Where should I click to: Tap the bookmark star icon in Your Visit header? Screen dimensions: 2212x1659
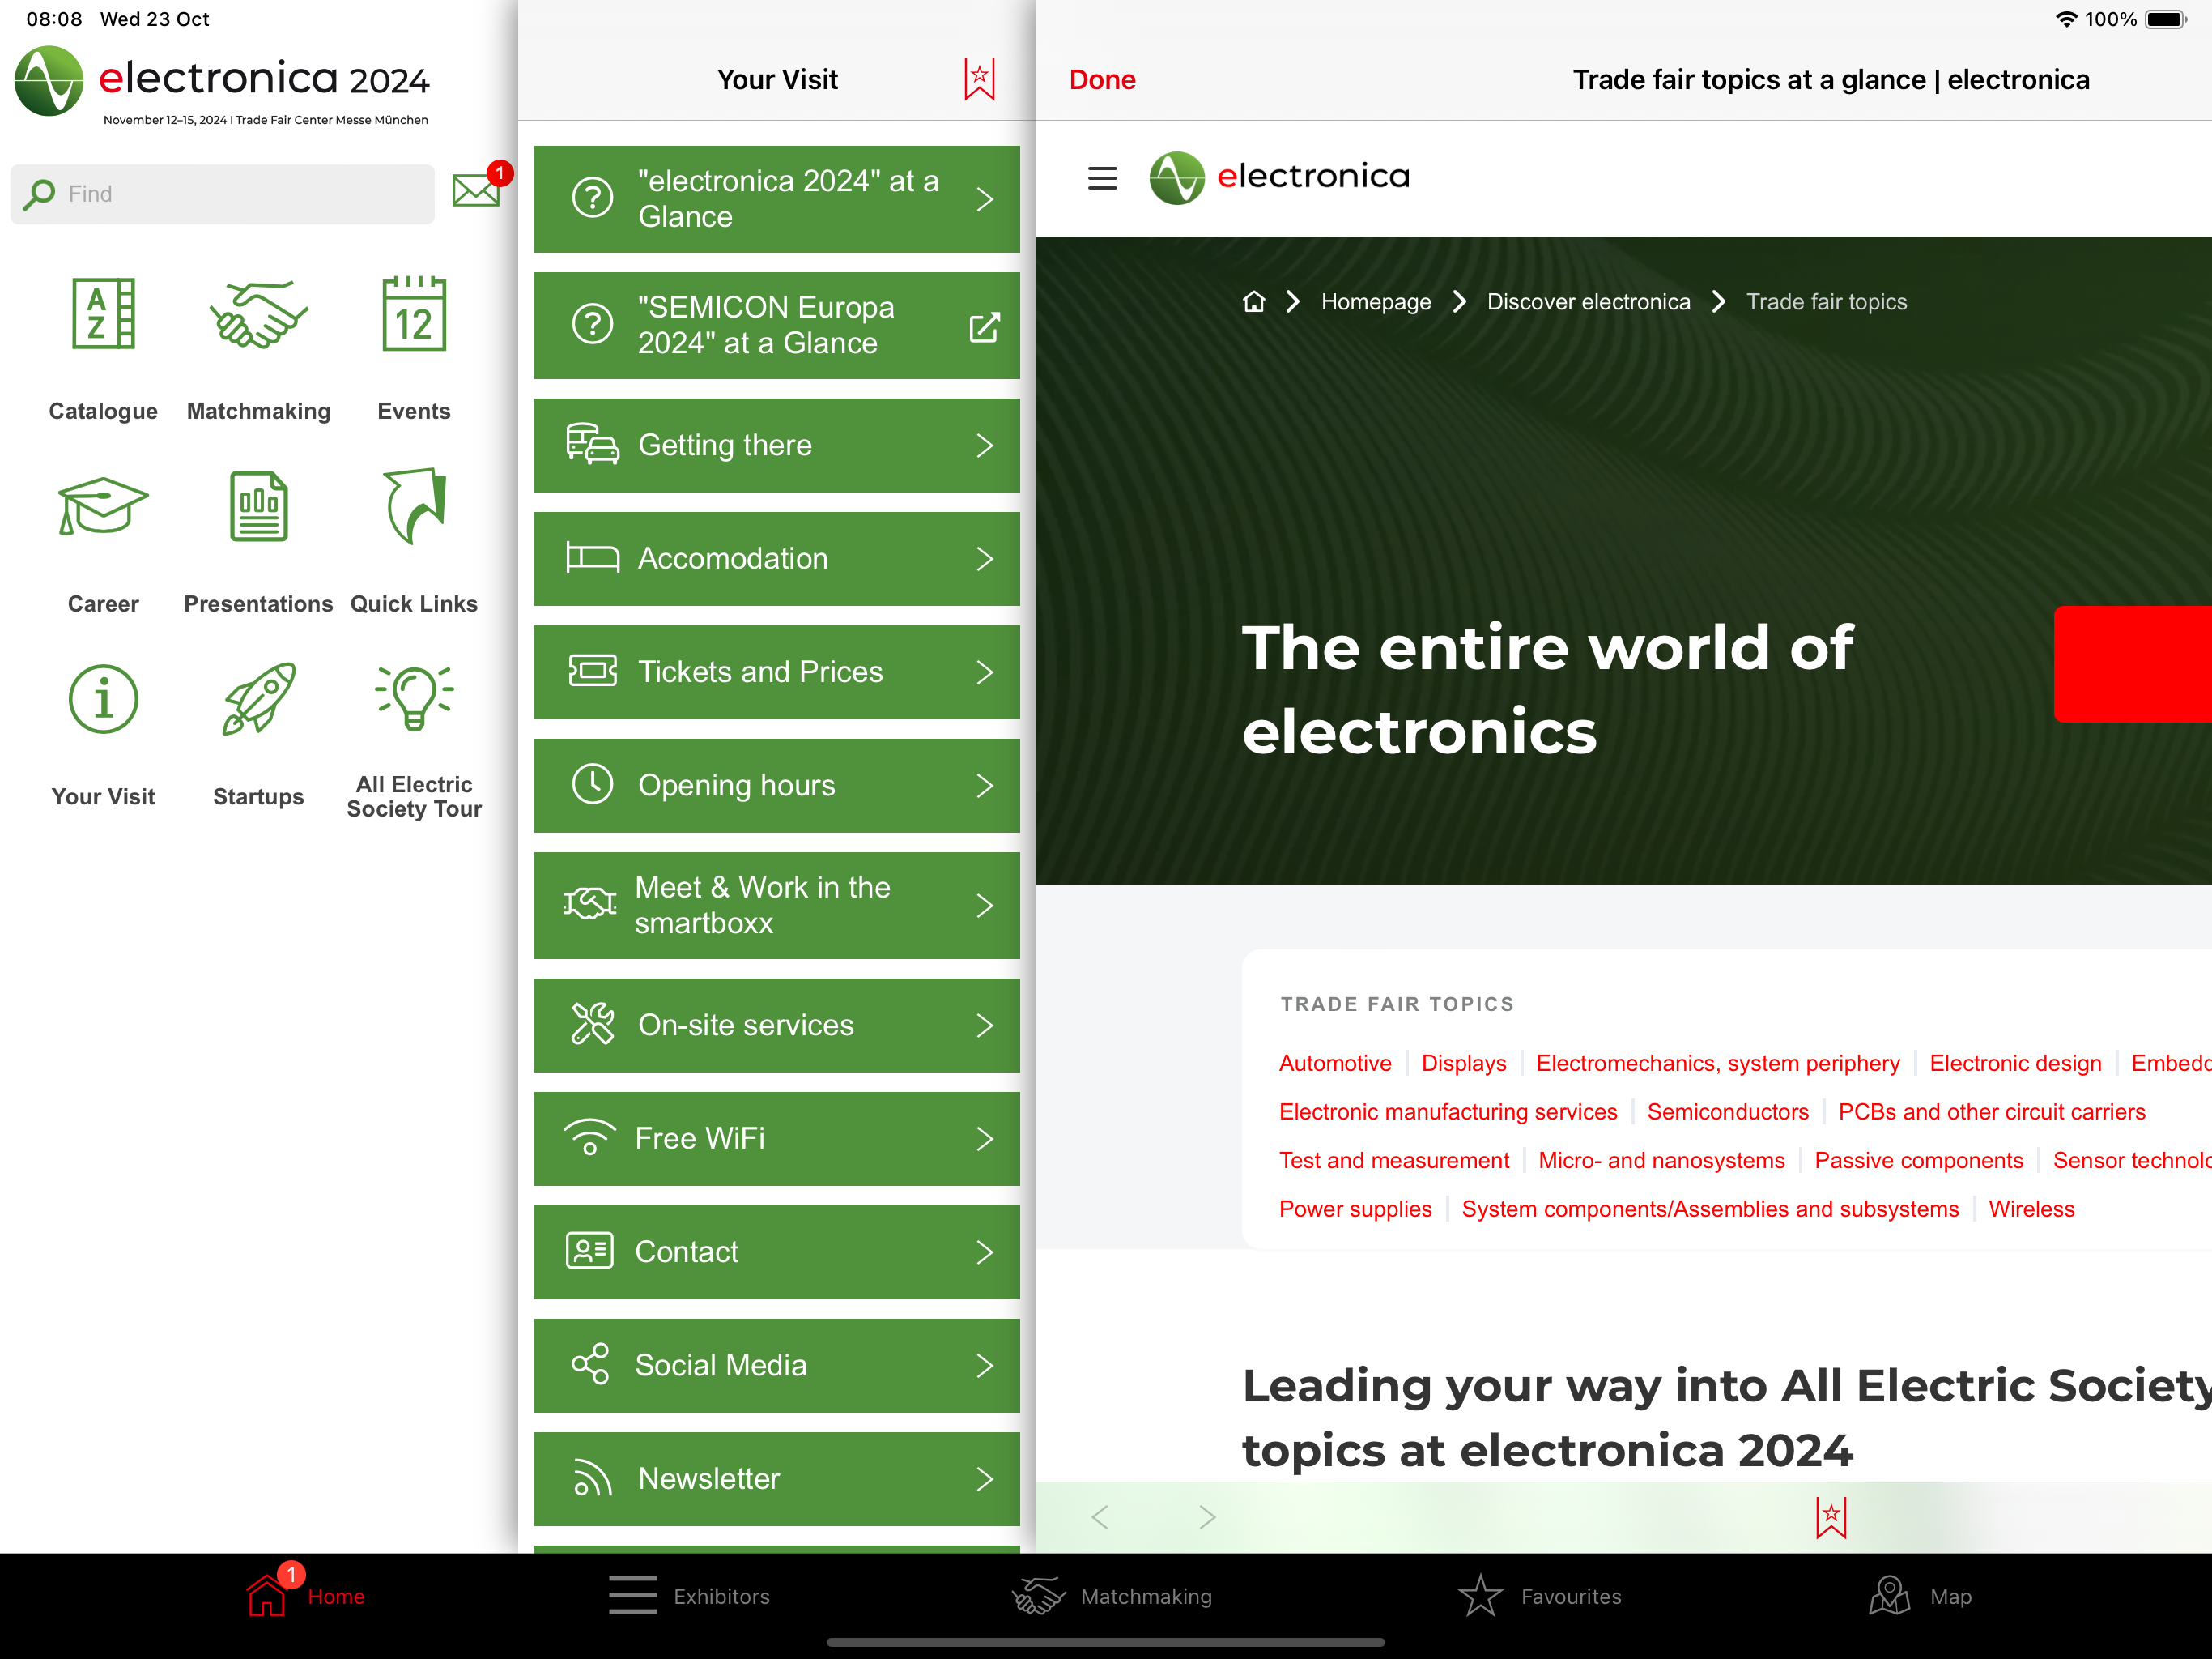click(x=979, y=79)
